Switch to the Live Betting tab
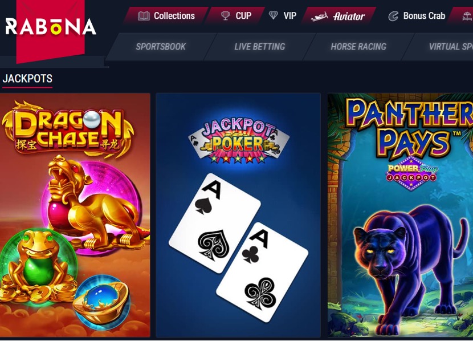The width and height of the screenshot is (473, 341). [x=259, y=47]
